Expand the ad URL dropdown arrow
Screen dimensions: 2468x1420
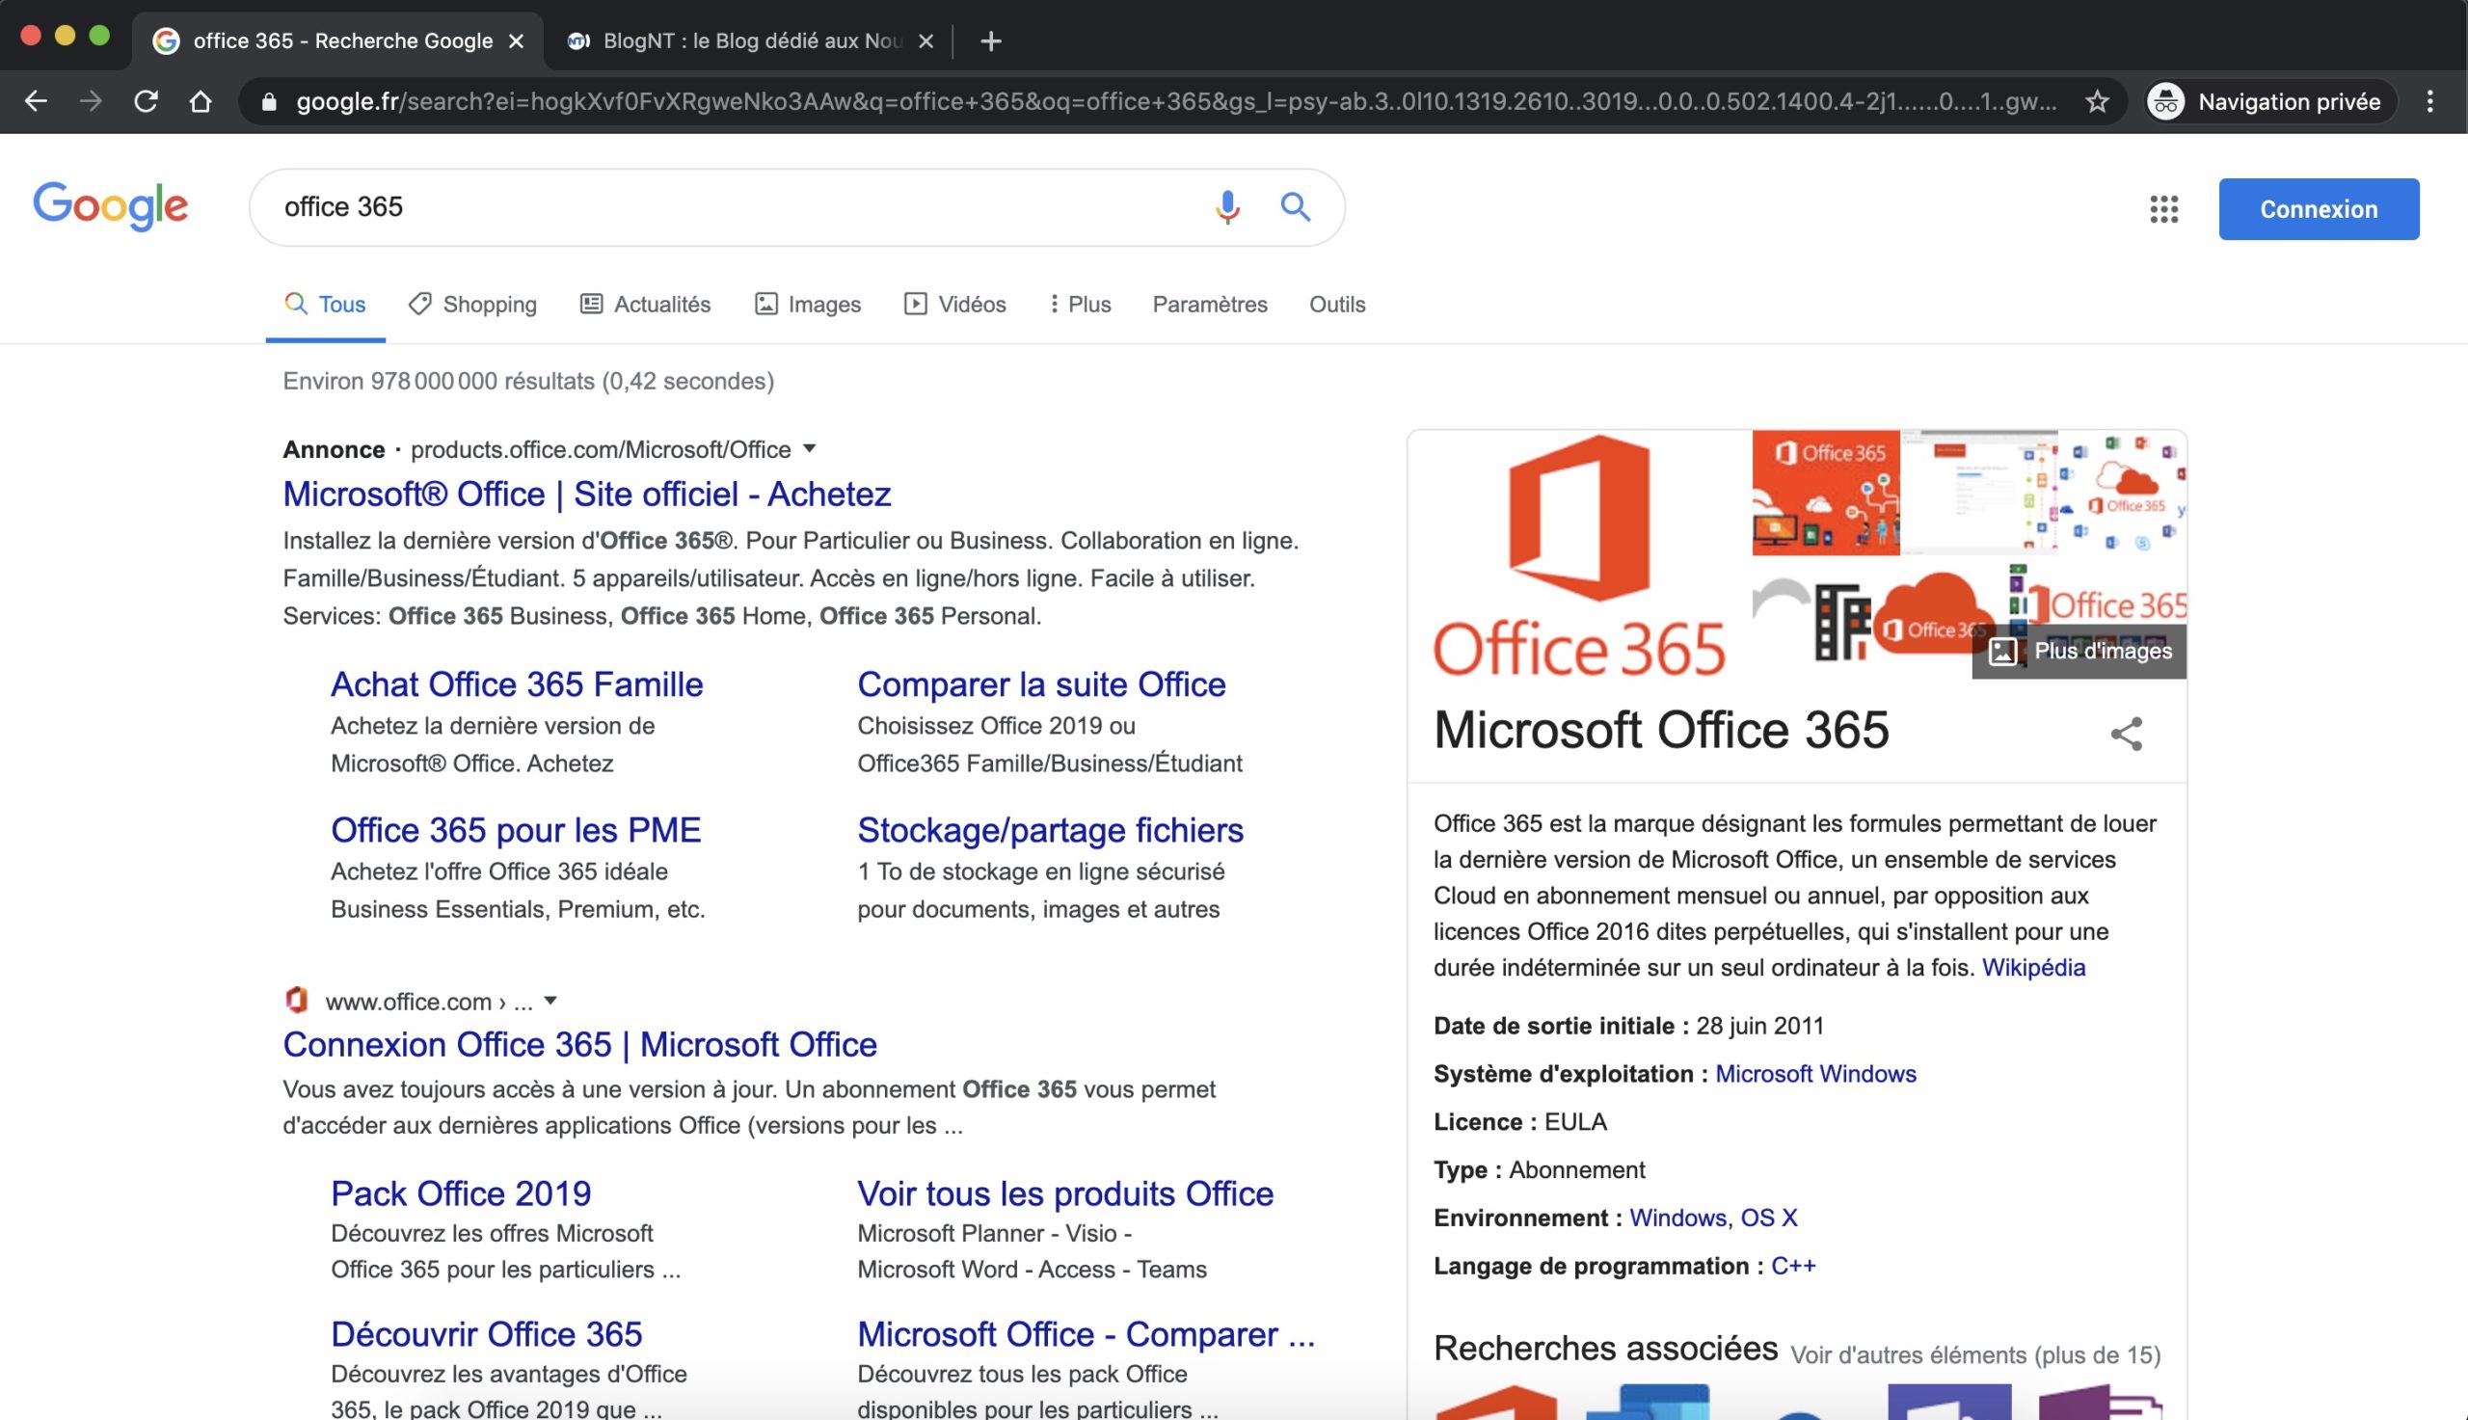coord(810,448)
